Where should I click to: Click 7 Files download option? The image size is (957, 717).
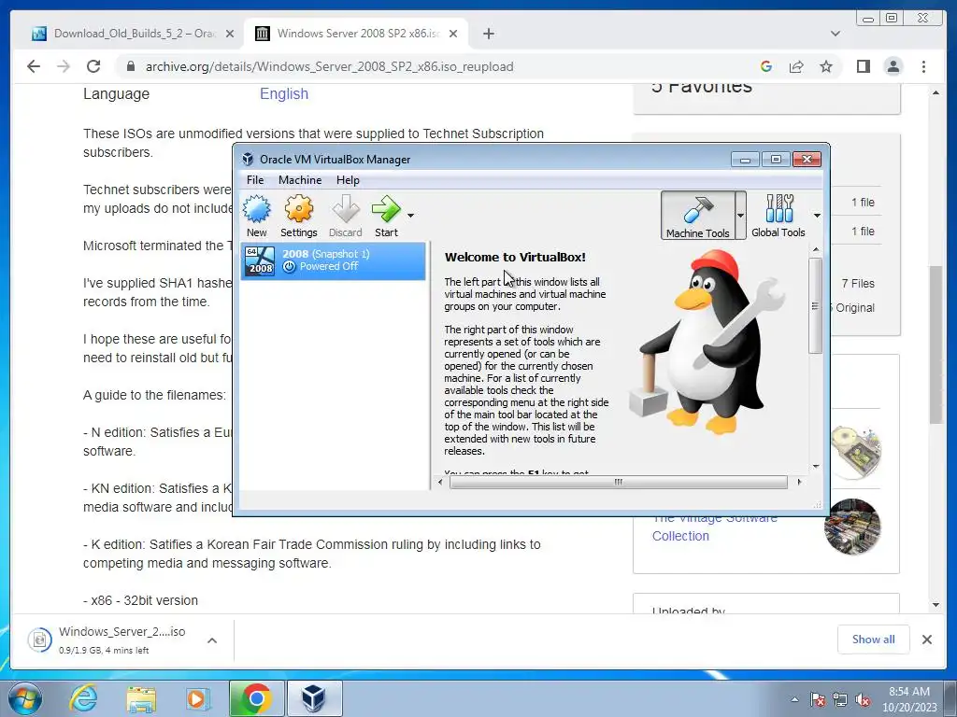click(x=858, y=284)
